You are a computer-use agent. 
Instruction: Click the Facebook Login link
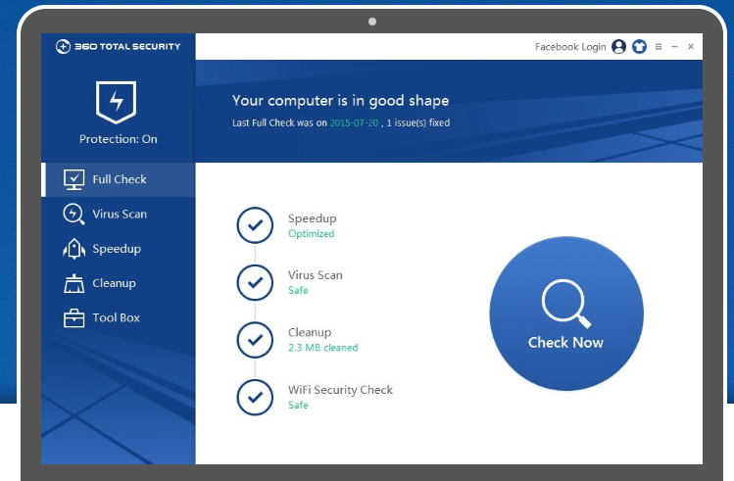point(570,47)
